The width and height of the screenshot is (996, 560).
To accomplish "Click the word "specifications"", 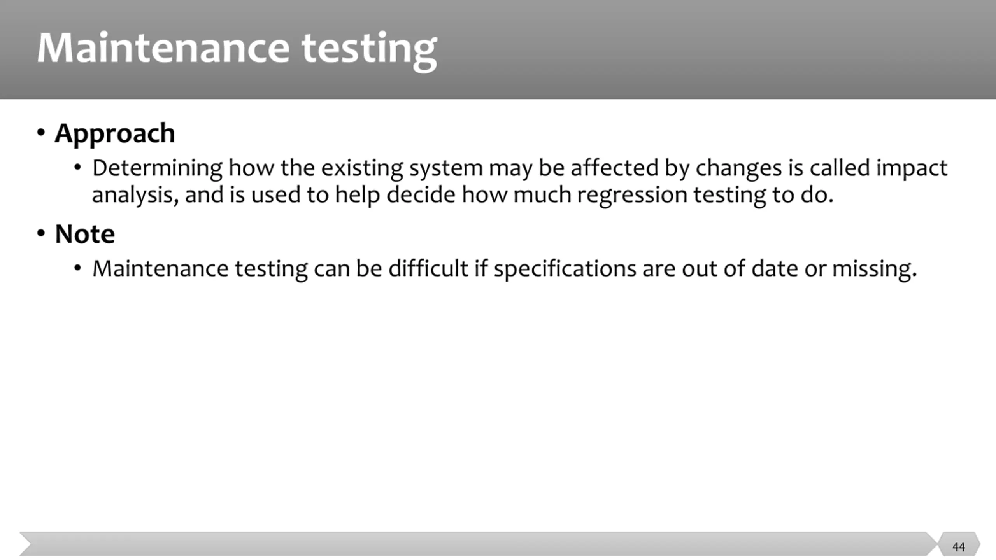I will [x=565, y=269].
